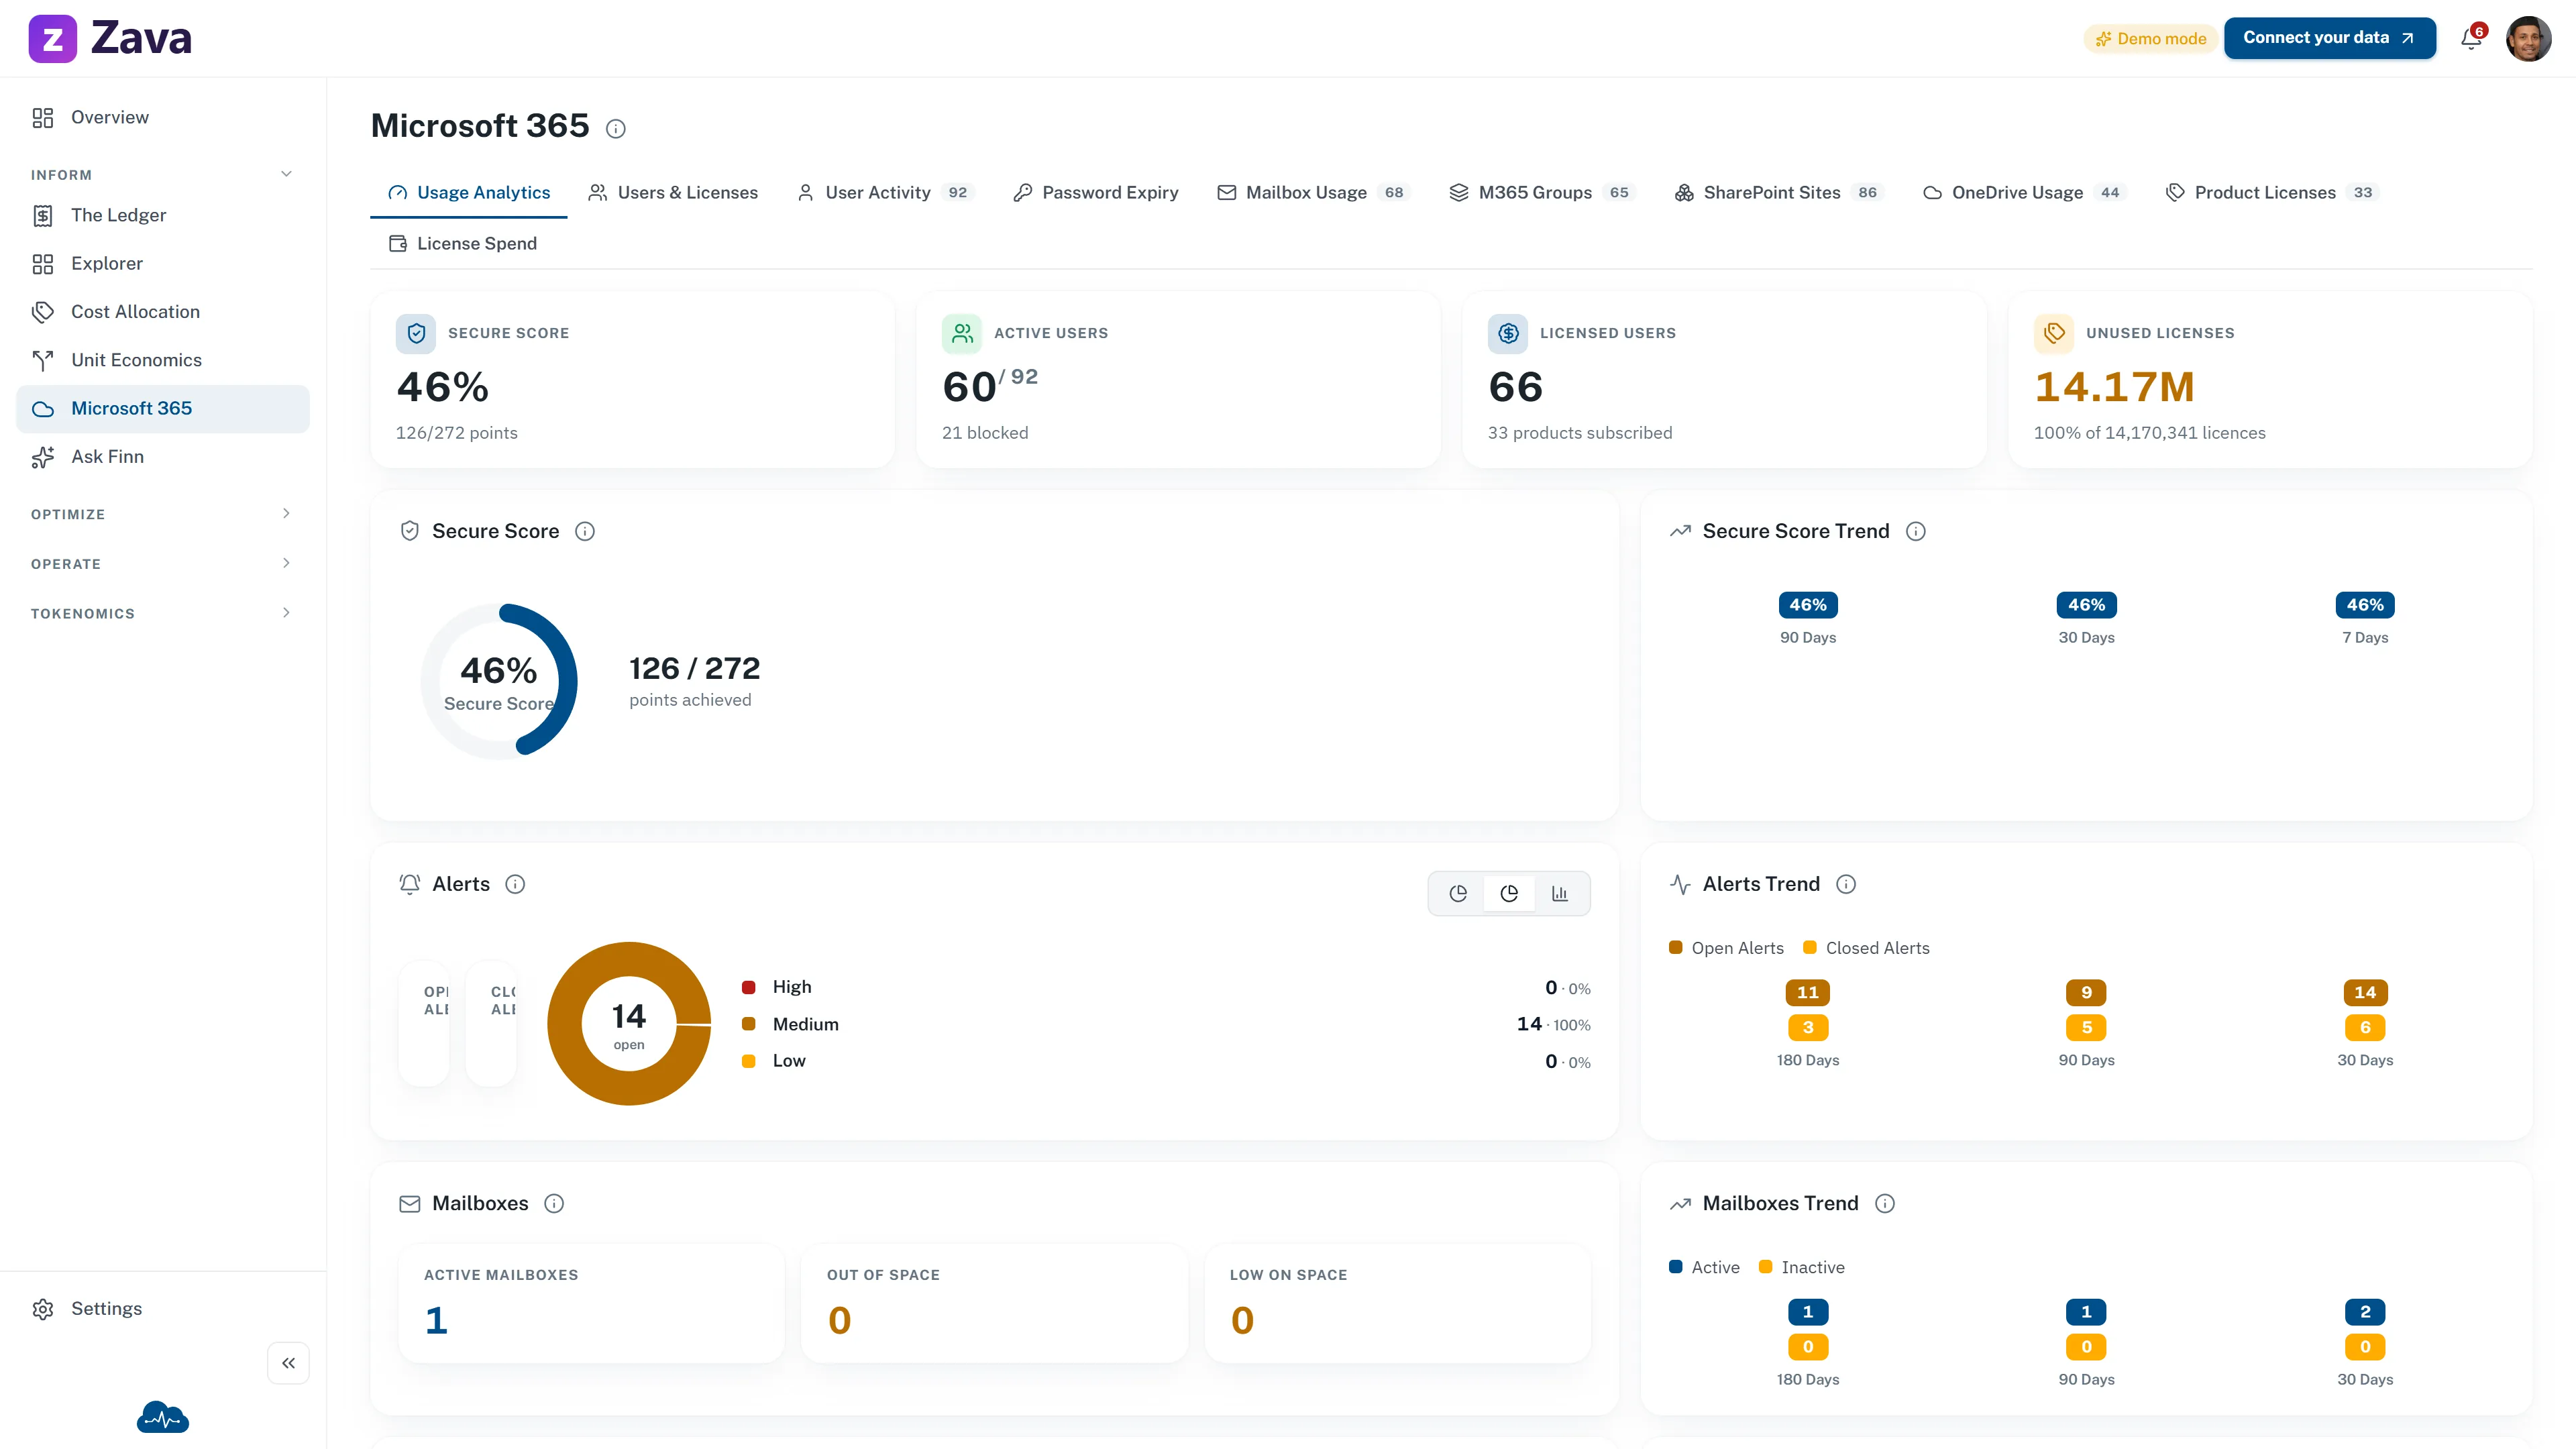Switch to Product Licenses tab
The width and height of the screenshot is (2576, 1449).
pos(2273,193)
